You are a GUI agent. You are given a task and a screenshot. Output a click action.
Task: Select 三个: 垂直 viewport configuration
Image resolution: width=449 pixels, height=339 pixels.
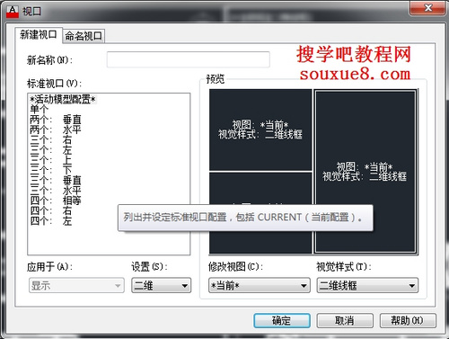coord(56,181)
